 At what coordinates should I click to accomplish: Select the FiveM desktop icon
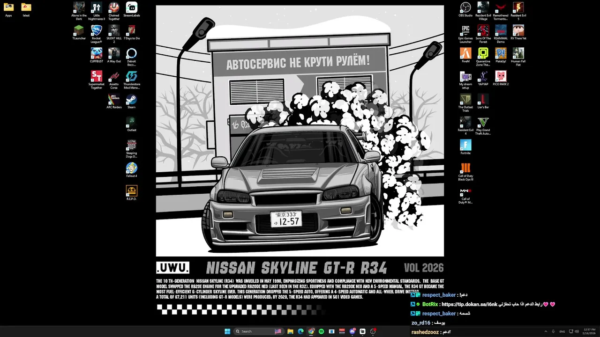[x=465, y=55]
